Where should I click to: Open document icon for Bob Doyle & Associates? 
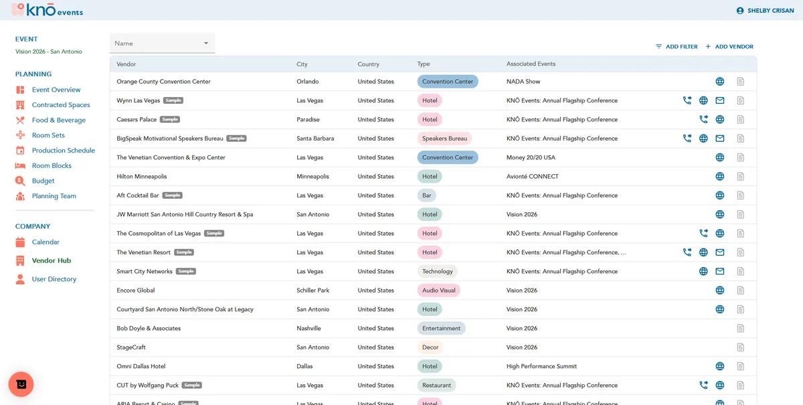(741, 329)
